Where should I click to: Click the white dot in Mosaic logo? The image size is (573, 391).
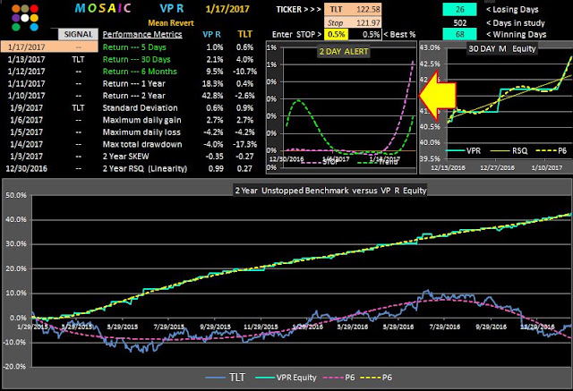click(x=25, y=18)
